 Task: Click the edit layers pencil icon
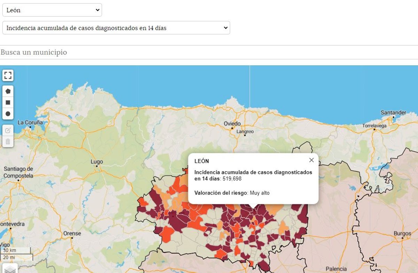pos(8,130)
